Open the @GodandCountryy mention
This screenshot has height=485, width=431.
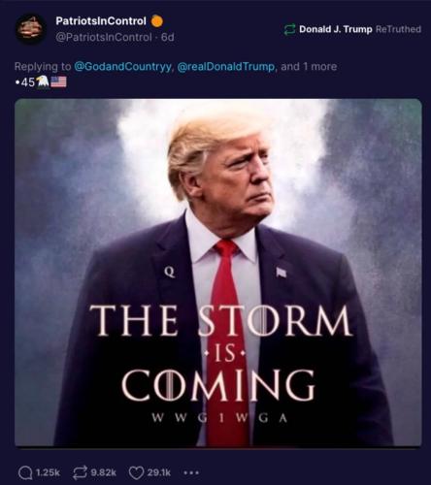(x=122, y=67)
